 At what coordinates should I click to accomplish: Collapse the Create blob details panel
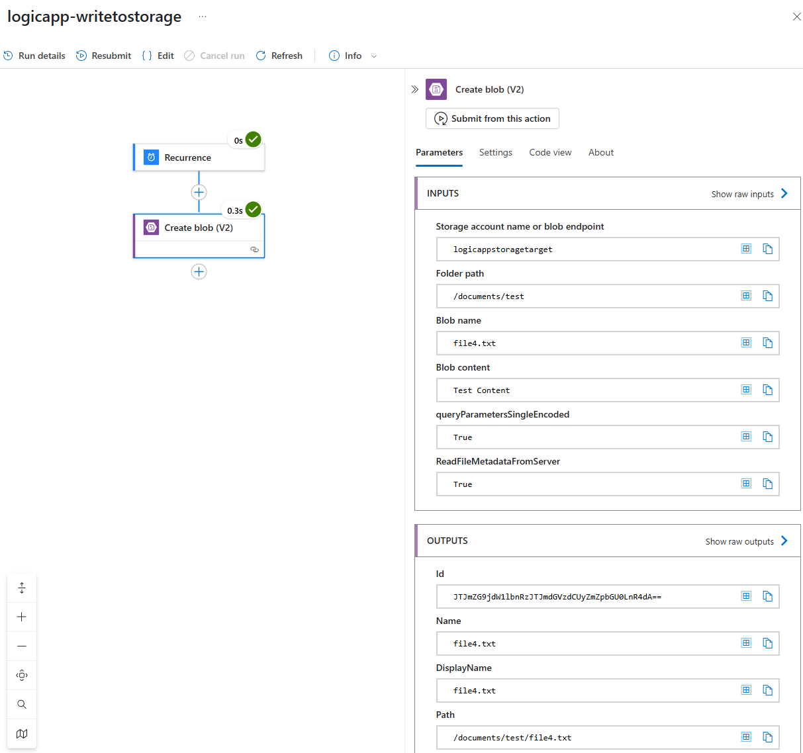415,89
